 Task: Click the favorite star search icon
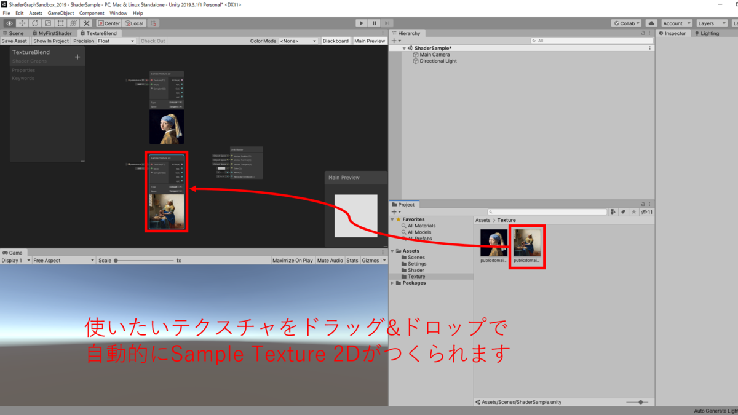[634, 211]
